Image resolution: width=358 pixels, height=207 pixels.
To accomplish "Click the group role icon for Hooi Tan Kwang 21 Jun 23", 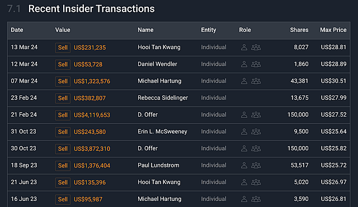I will tap(256, 182).
